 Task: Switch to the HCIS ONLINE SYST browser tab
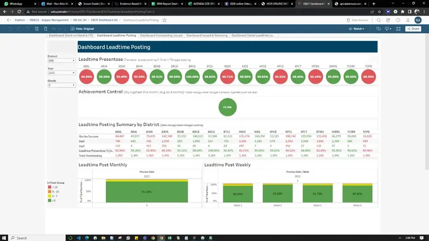277,4
